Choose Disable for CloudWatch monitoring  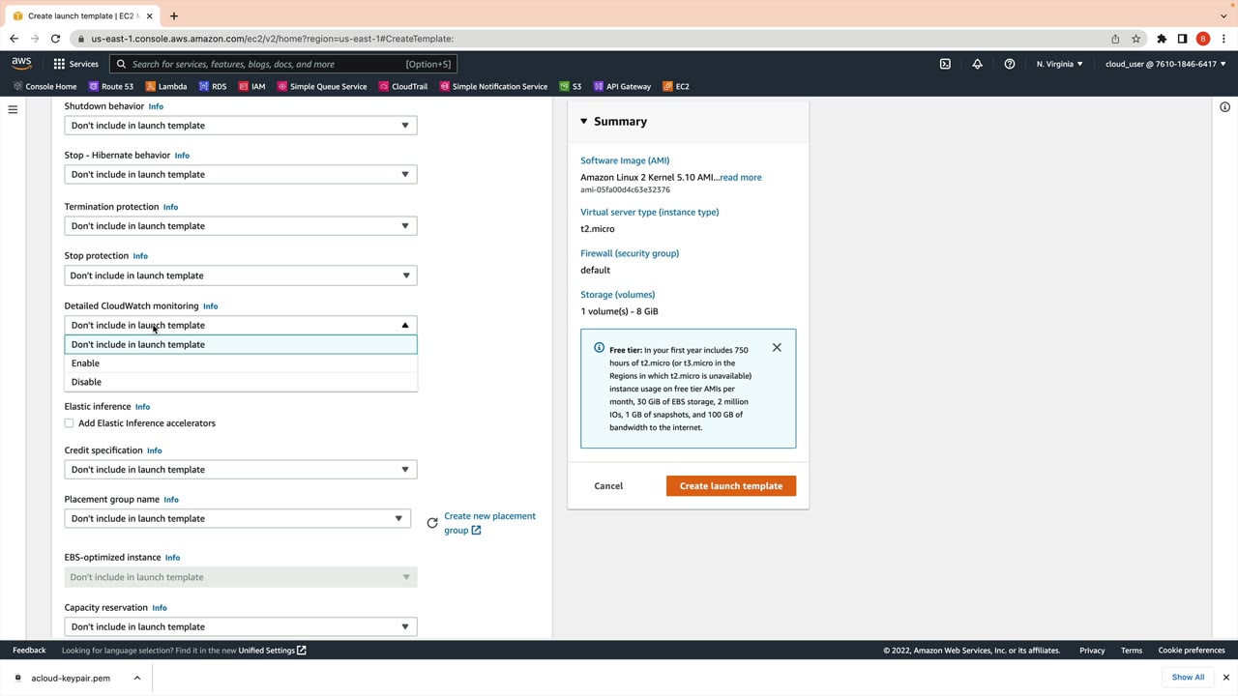[241, 382]
